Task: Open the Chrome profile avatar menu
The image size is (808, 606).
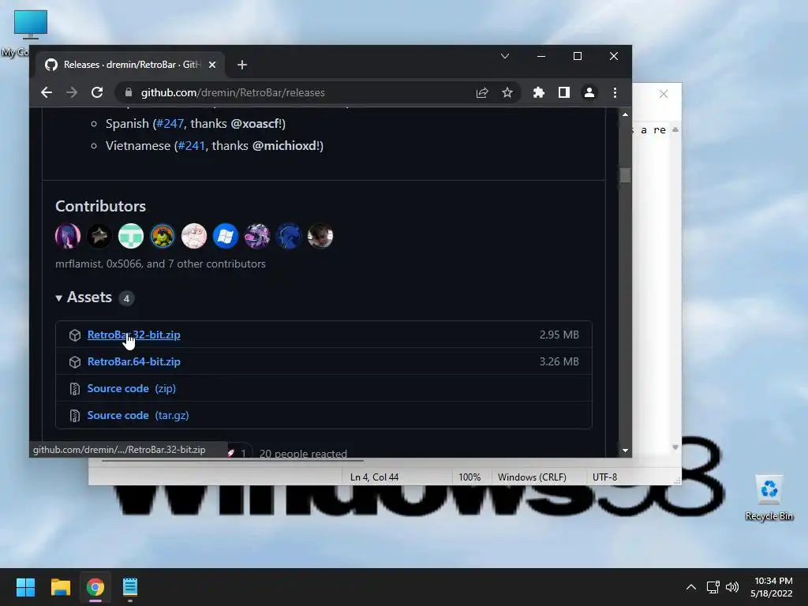Action: [x=589, y=93]
